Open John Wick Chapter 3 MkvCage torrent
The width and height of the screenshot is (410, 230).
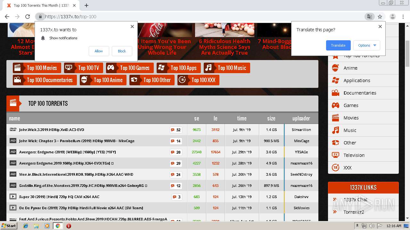pyautogui.click(x=77, y=141)
